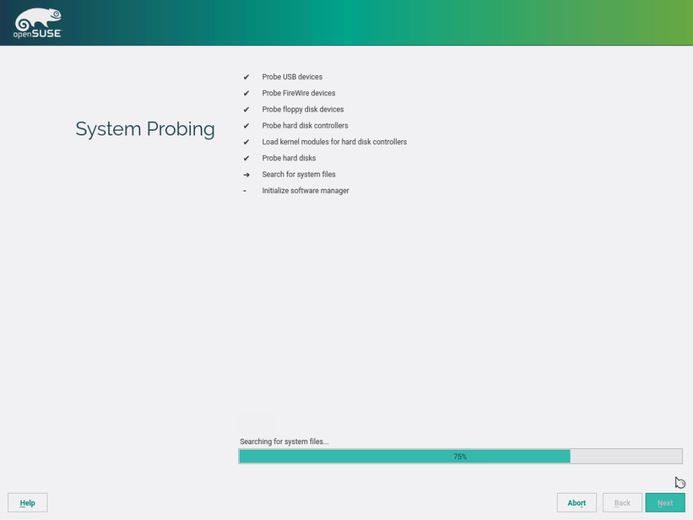Image resolution: width=693 pixels, height=520 pixels.
Task: Click the arrow icon beside Search for system files
Action: tap(246, 174)
